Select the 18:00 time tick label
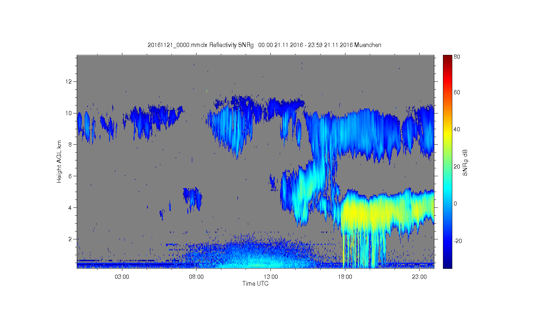This screenshot has width=538, height=323. (345, 277)
